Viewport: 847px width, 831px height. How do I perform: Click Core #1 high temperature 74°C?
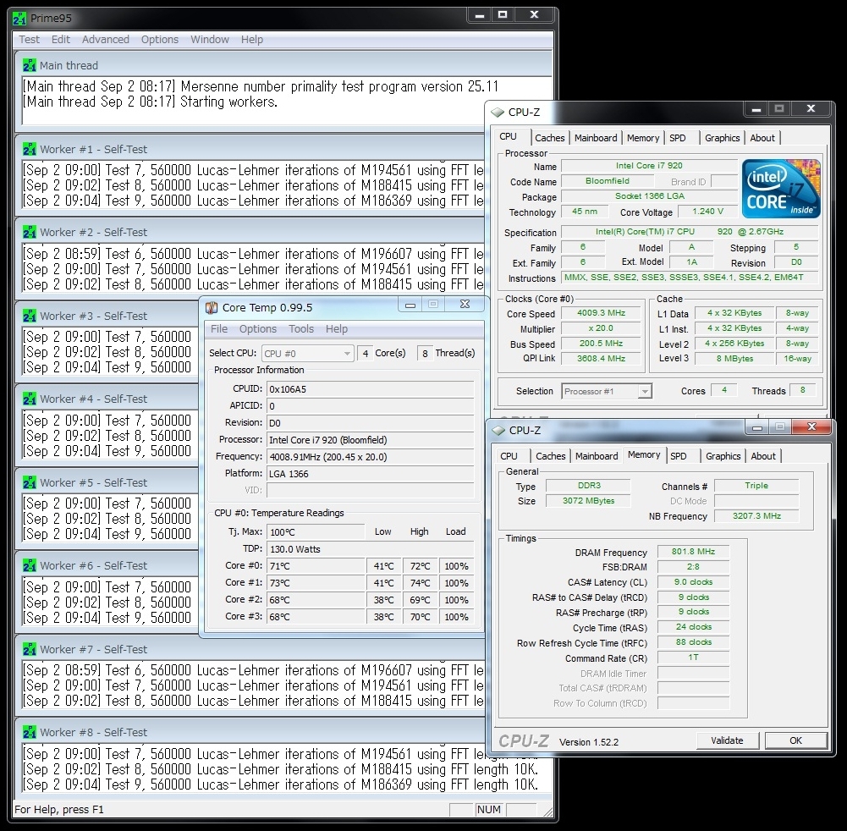(x=421, y=584)
